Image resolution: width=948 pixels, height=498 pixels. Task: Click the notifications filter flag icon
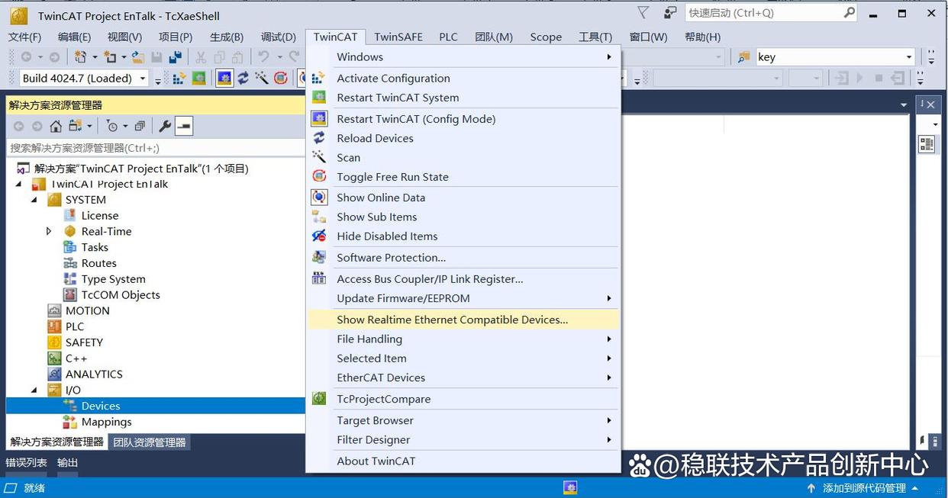pyautogui.click(x=643, y=13)
